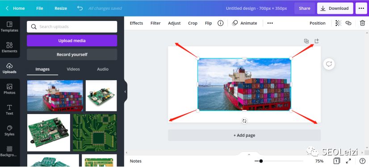Open the three-dots more menu in the toolbar
The width and height of the screenshot is (369, 167).
[270, 23]
